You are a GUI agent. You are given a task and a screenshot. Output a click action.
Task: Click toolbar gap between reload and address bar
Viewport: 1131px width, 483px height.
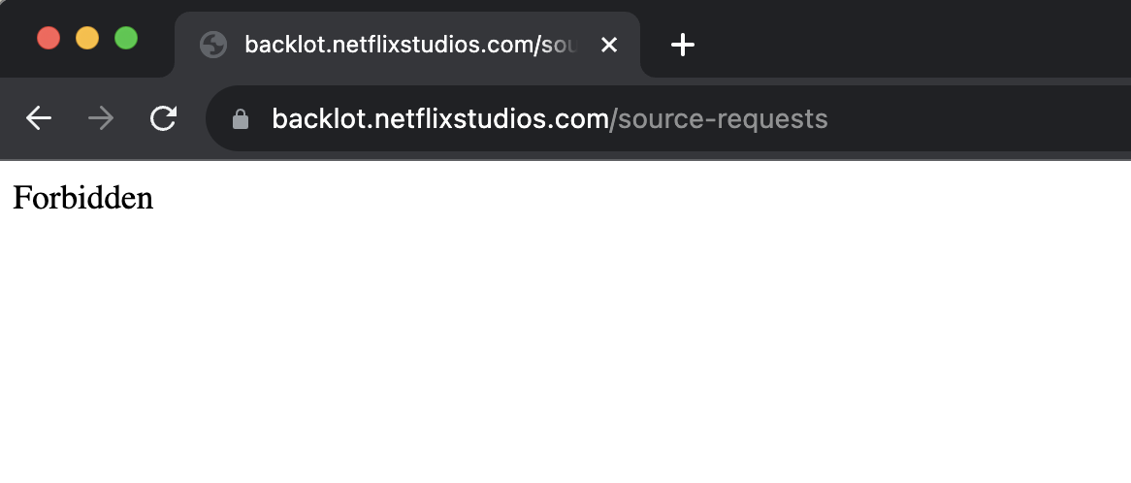[x=193, y=118]
